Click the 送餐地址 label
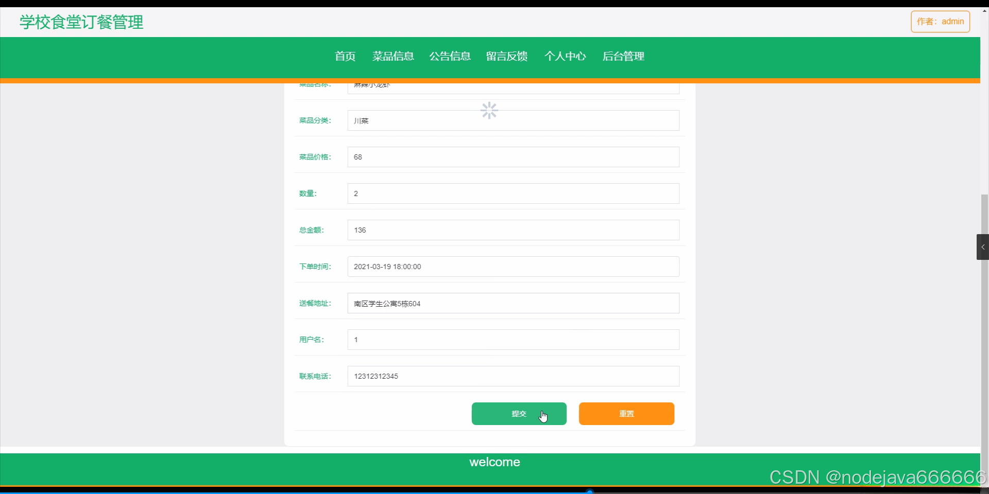Viewport: 989px width, 494px height. click(x=315, y=303)
